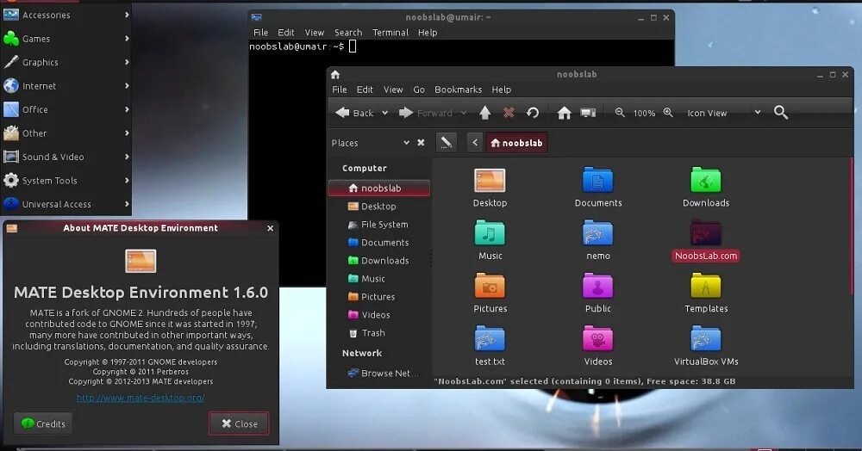Open the Pictures folder icon in icon view
This screenshot has width=862, height=451.
[490, 286]
